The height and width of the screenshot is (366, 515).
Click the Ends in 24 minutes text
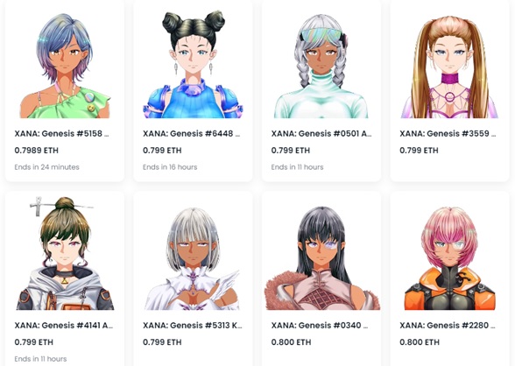(x=47, y=167)
